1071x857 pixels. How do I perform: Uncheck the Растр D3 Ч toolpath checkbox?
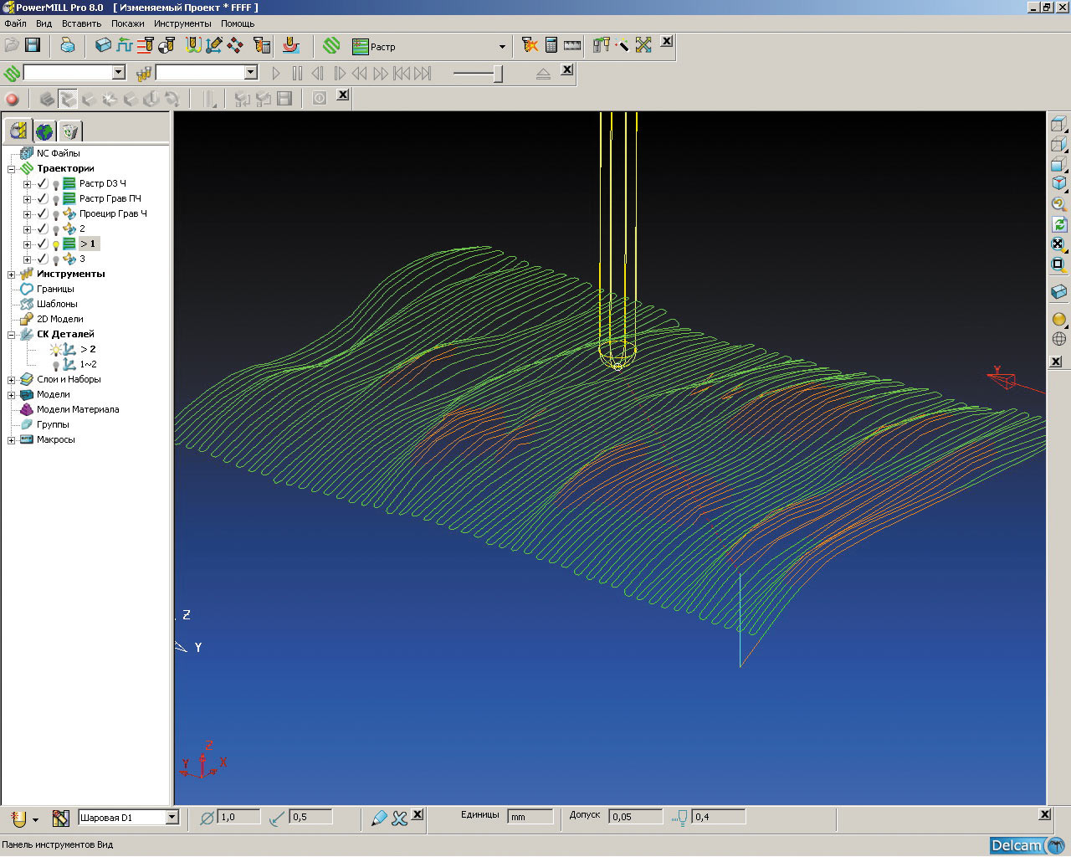43,183
